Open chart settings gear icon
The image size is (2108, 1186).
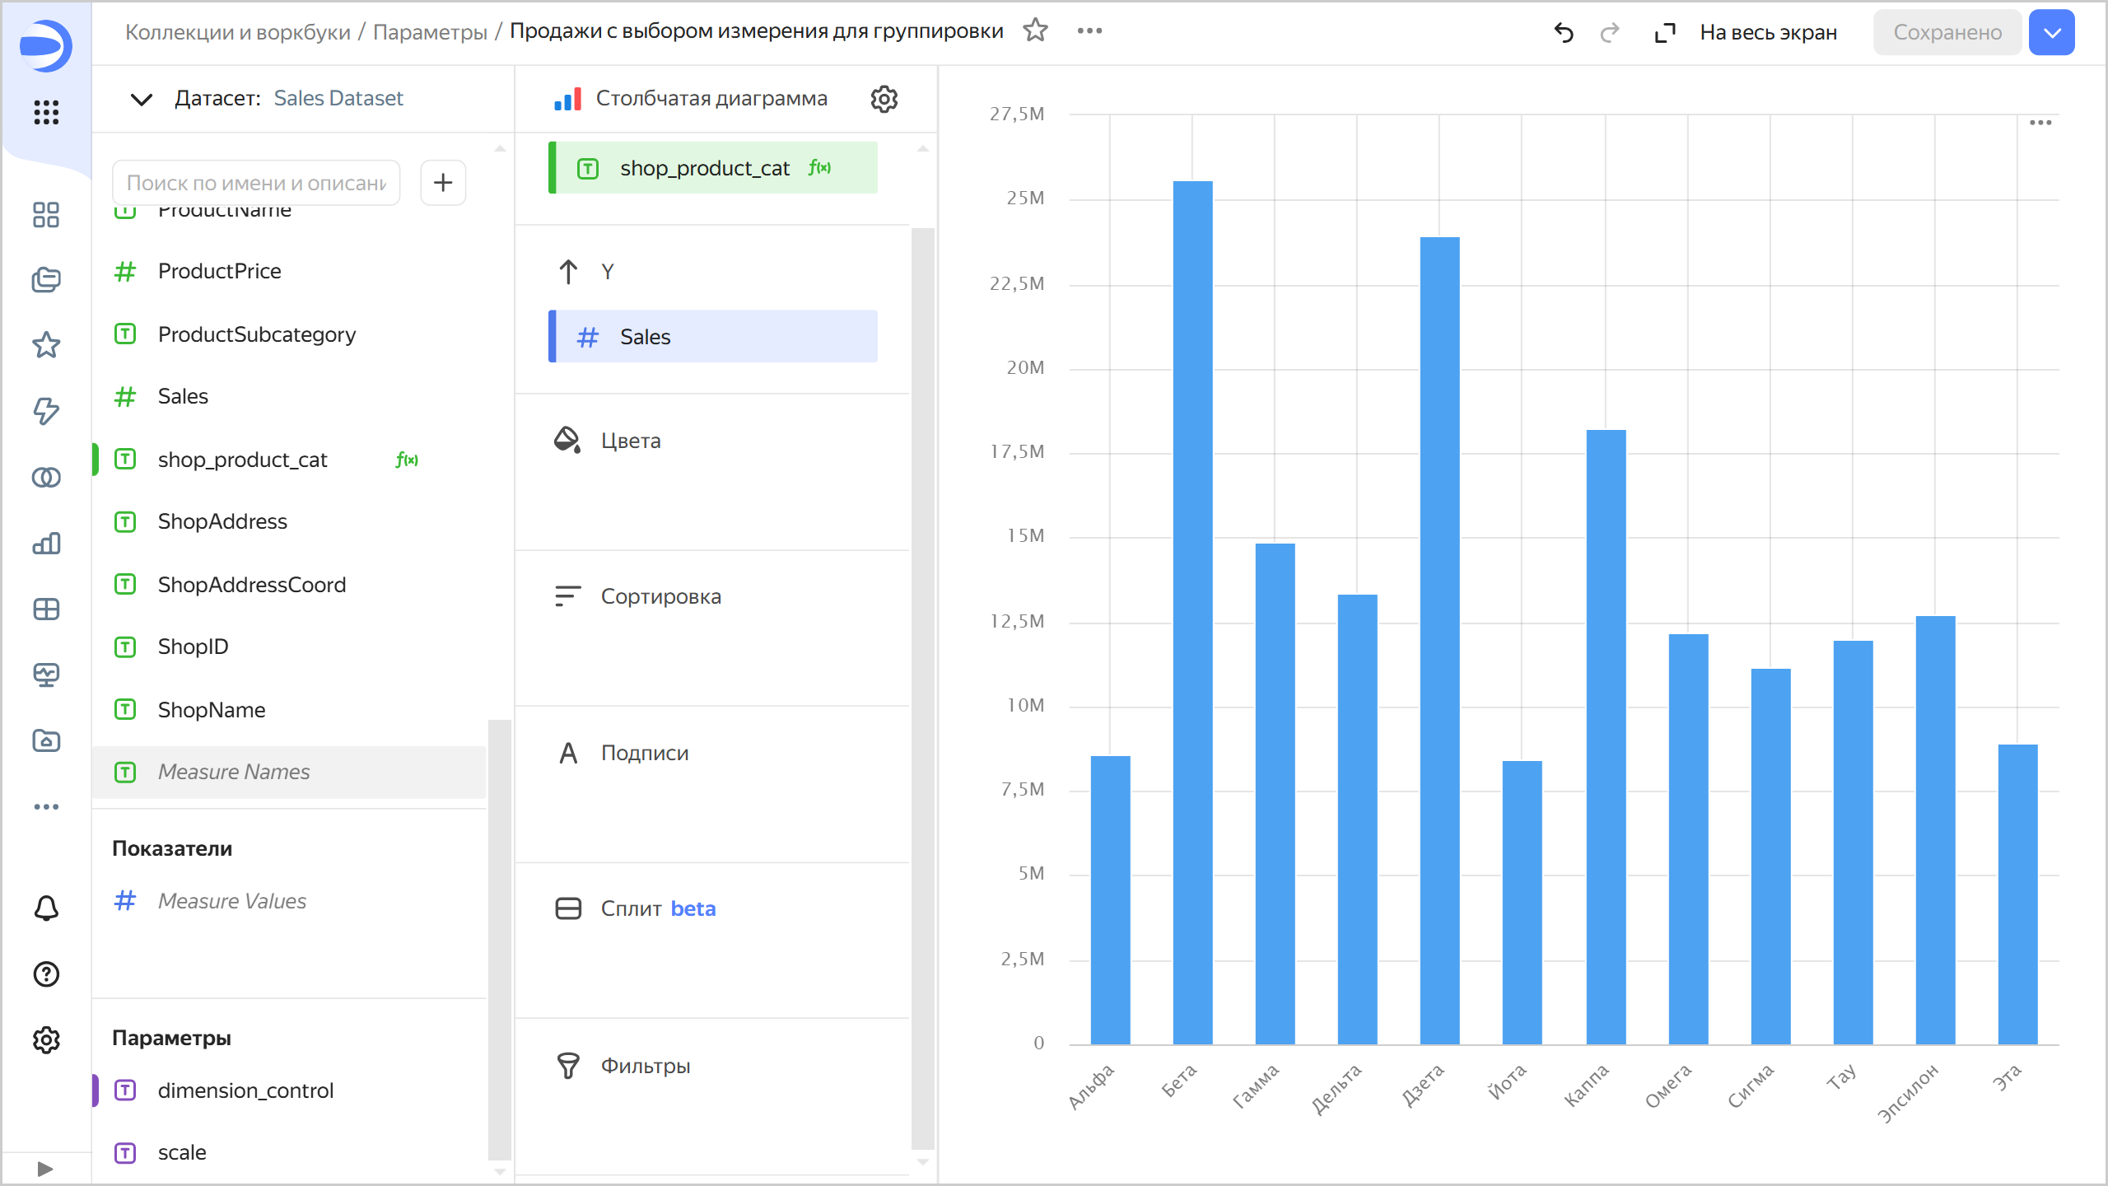[884, 99]
